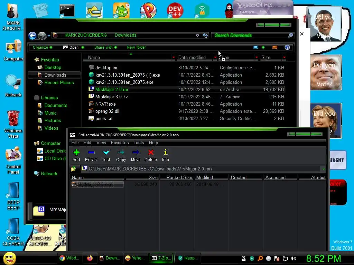Viewport: 354px width, 265px height.
Task: Open the Recycle Bin Windows Vista desktop icon
Action: click(13, 124)
